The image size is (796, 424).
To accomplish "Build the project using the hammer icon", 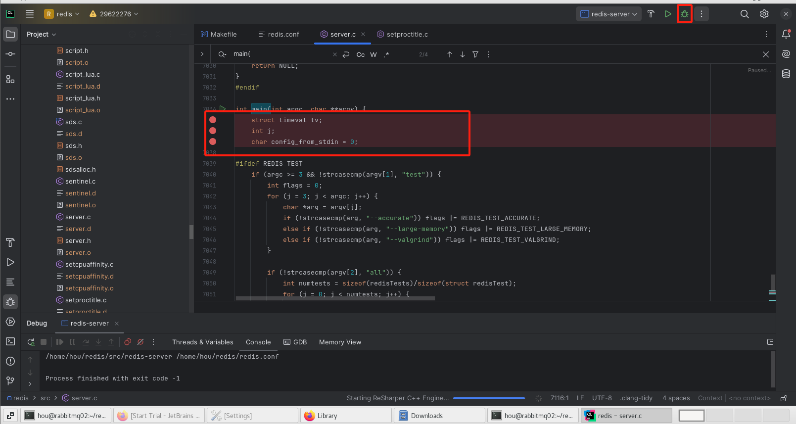I will [x=651, y=14].
